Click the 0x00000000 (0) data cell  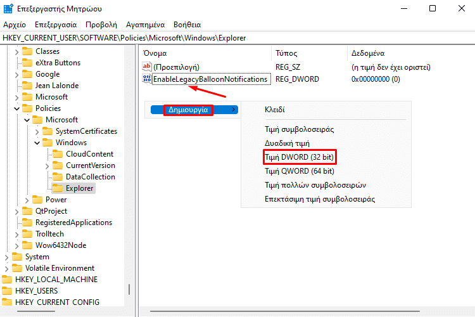coord(376,79)
